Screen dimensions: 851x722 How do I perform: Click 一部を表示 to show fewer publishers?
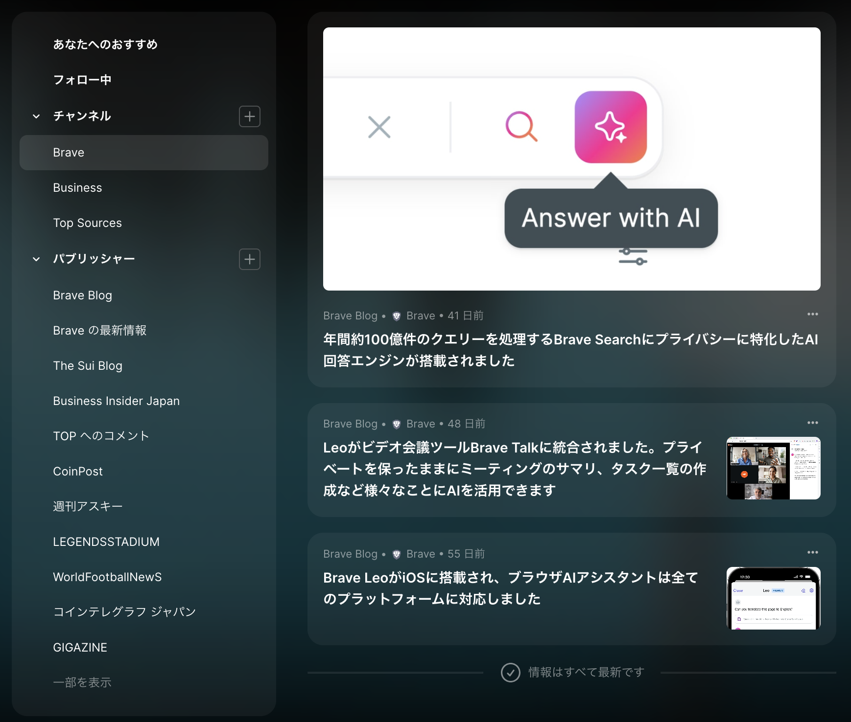click(82, 683)
